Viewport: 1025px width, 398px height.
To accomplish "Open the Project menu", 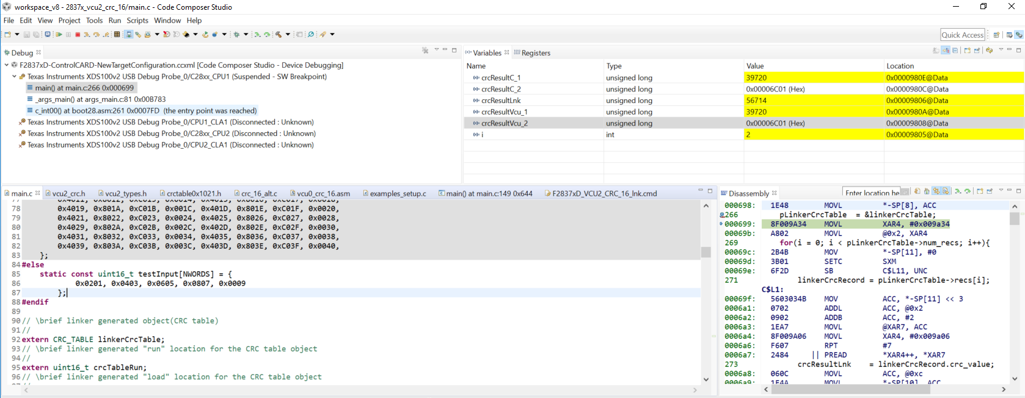I will click(69, 20).
